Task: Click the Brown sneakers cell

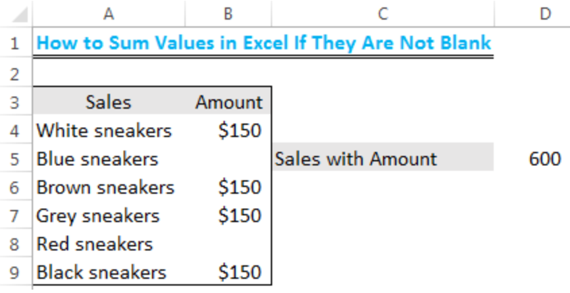Action: coord(105,188)
